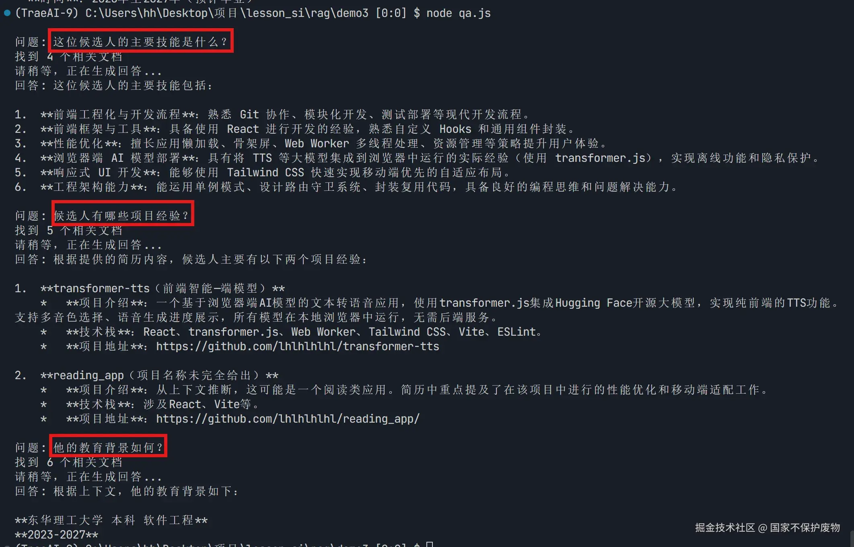Click the 'node qa.js' command text
854x547 pixels.
click(x=459, y=13)
